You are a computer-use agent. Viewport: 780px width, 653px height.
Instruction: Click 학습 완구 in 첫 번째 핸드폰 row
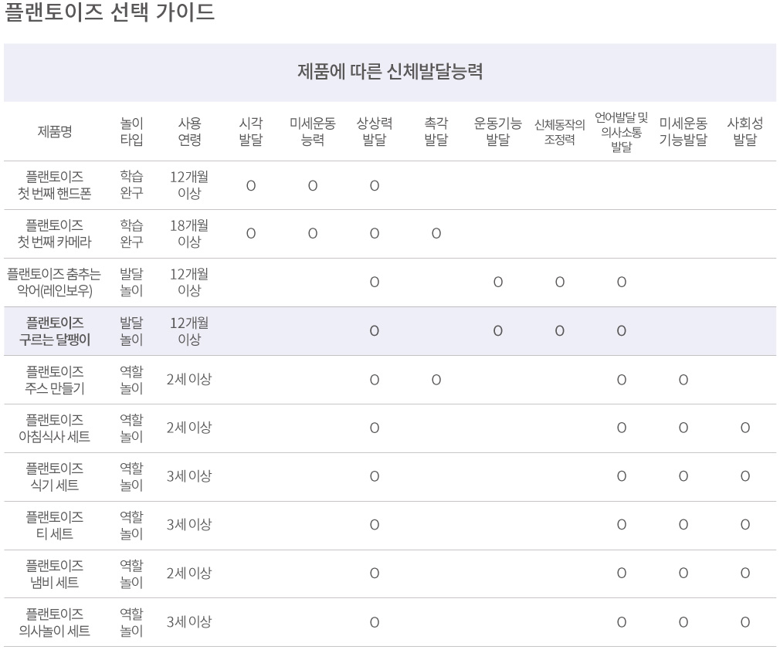pos(131,184)
